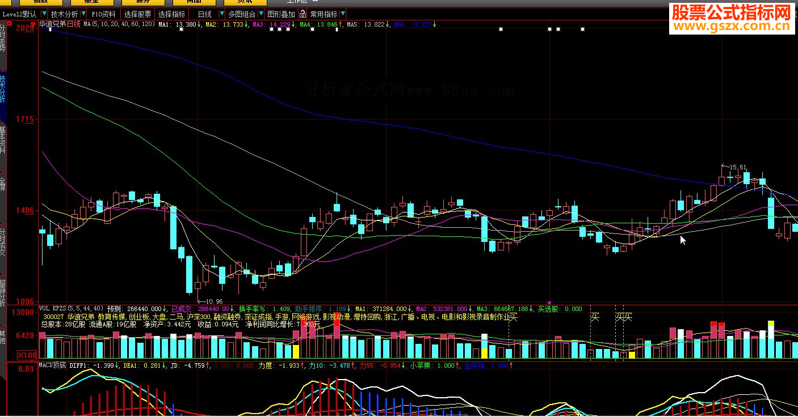Click the 选择指标 toolbar button
Screen dimensions: 798x417
point(172,14)
